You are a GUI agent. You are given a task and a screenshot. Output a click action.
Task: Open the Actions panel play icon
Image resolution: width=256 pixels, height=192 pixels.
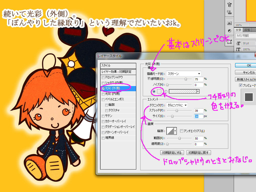coord(229,23)
